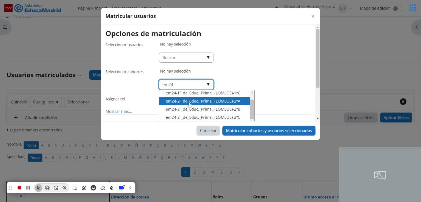The width and height of the screenshot is (421, 202).
Task: Choose the click-highlight cursor mode
Action: pos(47,188)
